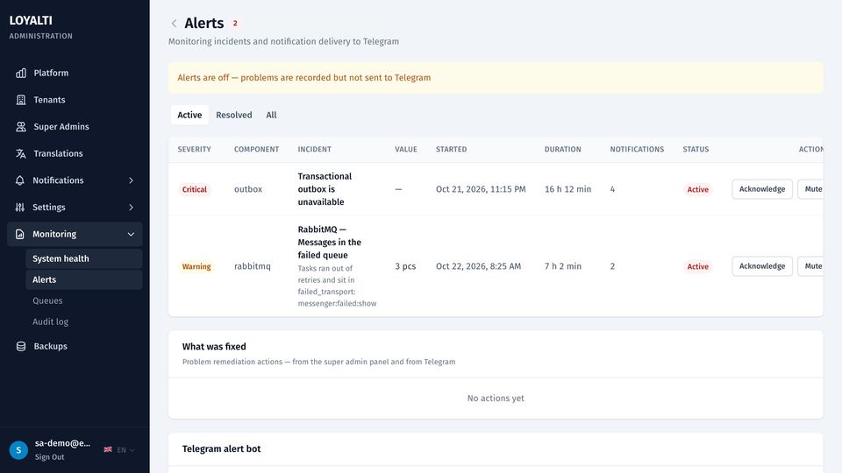This screenshot has height=473, width=842.
Task: Acknowledge the outbox critical incident
Action: pos(762,189)
